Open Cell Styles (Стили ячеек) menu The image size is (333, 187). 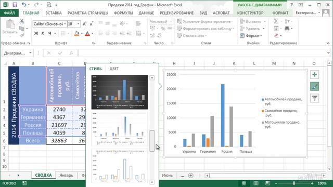coord(192,36)
